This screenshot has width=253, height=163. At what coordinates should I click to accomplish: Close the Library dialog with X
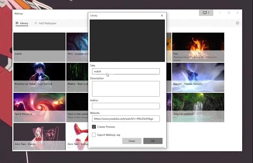tap(162, 15)
